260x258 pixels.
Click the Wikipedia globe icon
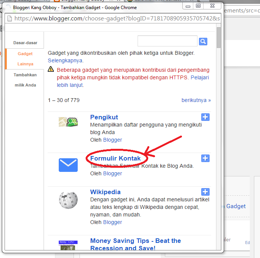tap(68, 200)
